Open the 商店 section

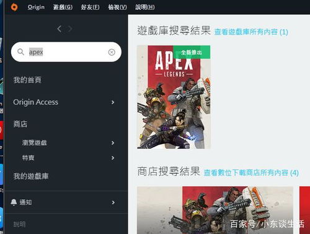coord(20,124)
